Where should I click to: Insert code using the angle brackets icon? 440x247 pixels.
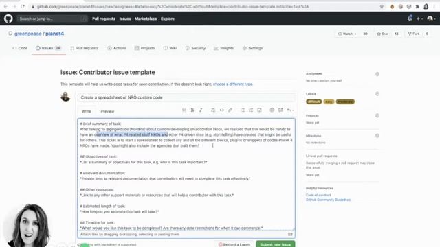(221, 110)
